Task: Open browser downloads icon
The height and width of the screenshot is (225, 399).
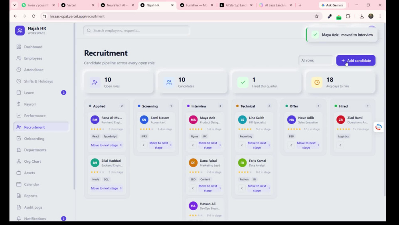Action: 361,16
